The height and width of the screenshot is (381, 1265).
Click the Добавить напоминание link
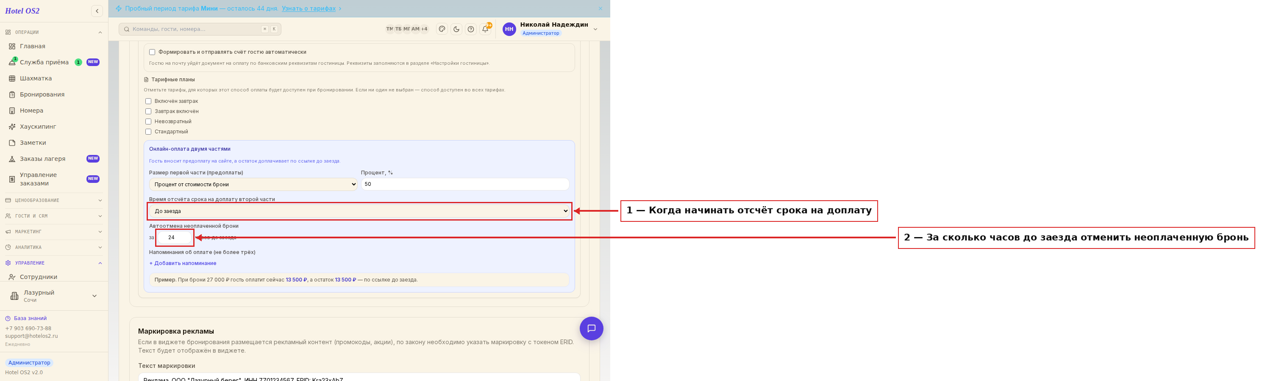click(x=183, y=263)
